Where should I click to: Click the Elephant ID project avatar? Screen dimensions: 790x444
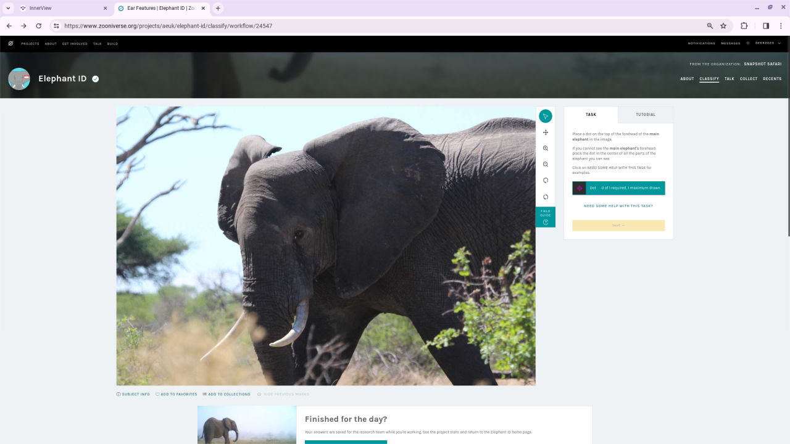click(19, 79)
